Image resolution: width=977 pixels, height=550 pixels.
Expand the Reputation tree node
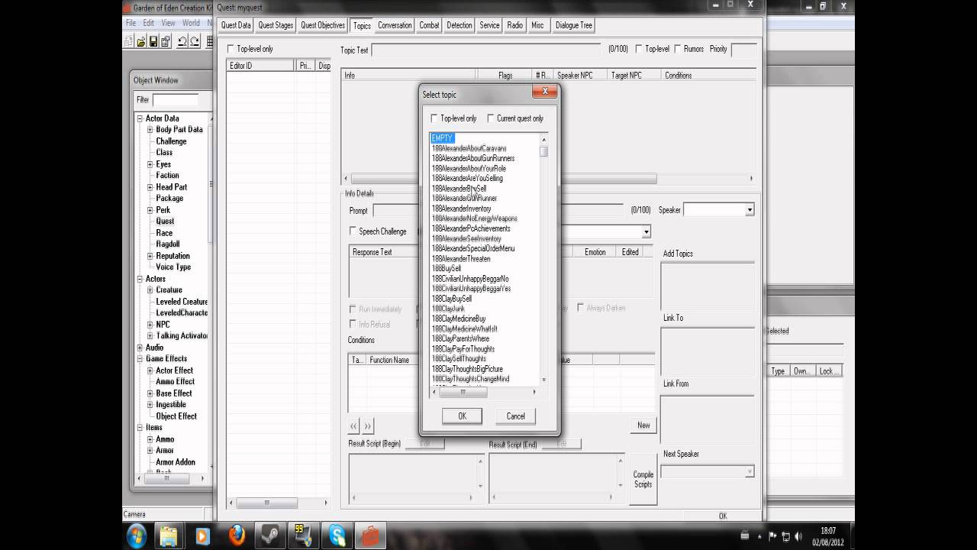[x=150, y=256]
